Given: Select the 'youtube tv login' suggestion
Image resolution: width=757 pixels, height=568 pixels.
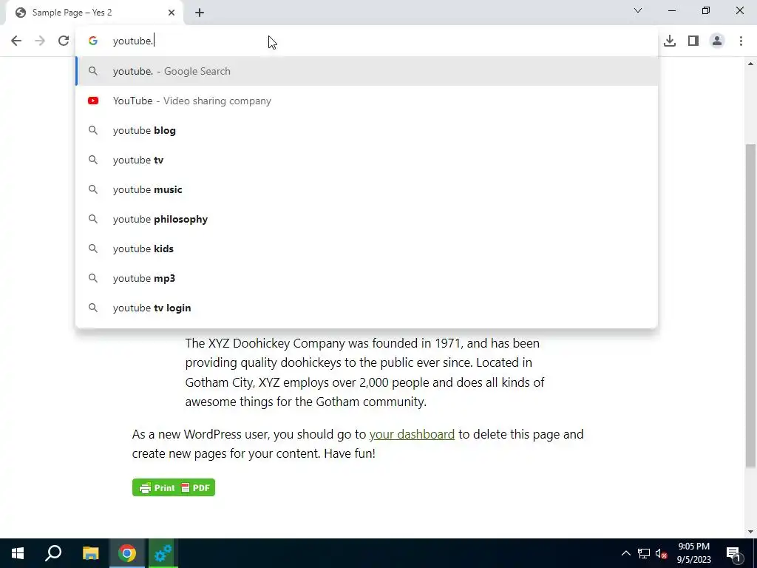Looking at the screenshot, I should click(x=367, y=308).
